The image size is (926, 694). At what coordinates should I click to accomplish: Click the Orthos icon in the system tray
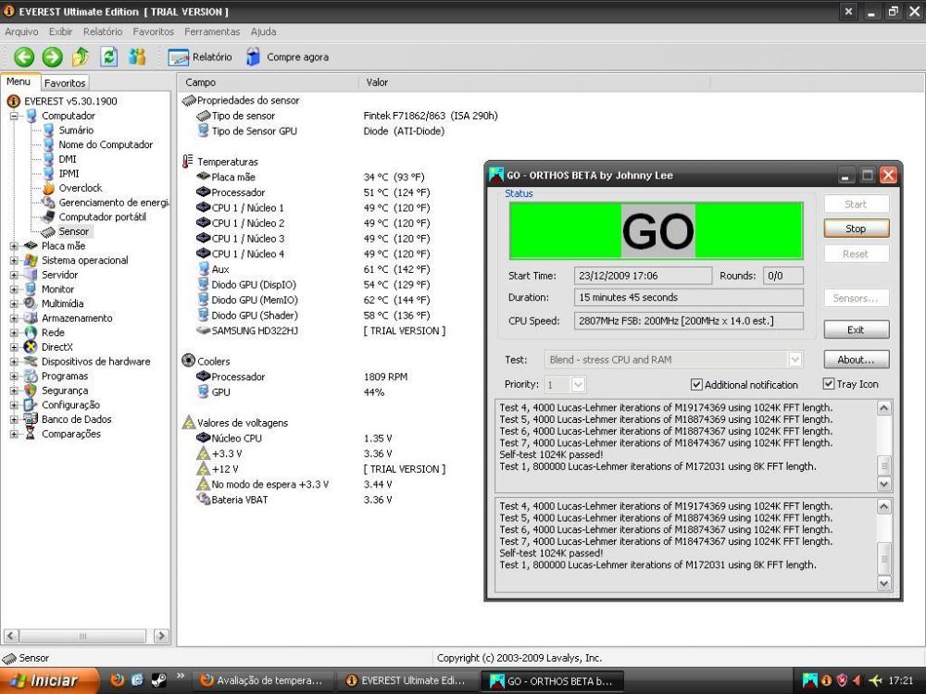pyautogui.click(x=809, y=680)
